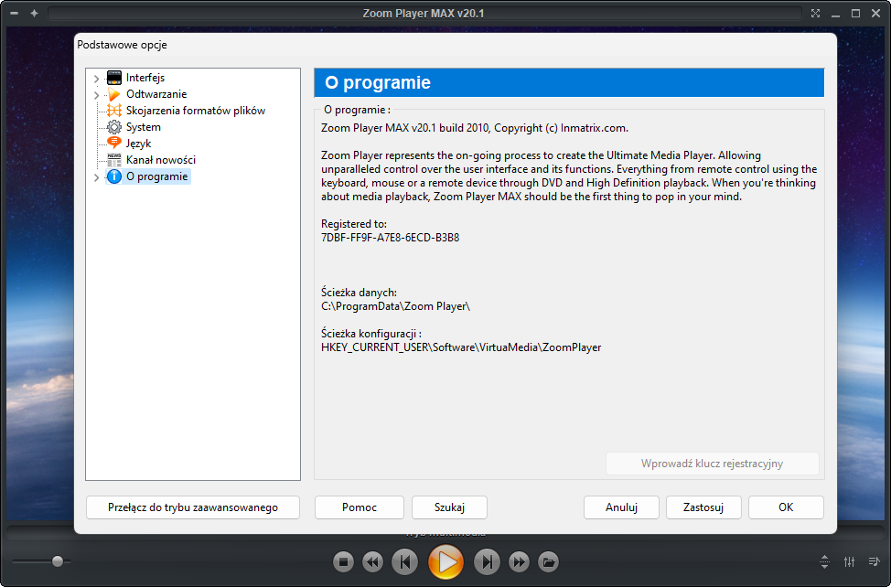Open the equalizer sliders icon

pos(850,561)
